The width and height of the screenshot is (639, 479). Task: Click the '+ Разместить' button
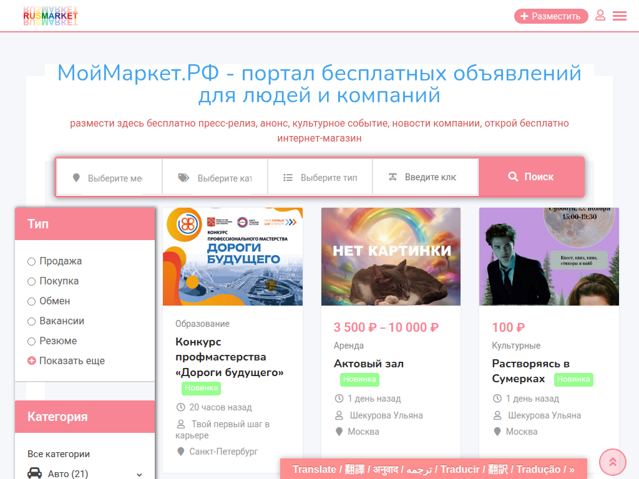(x=551, y=16)
